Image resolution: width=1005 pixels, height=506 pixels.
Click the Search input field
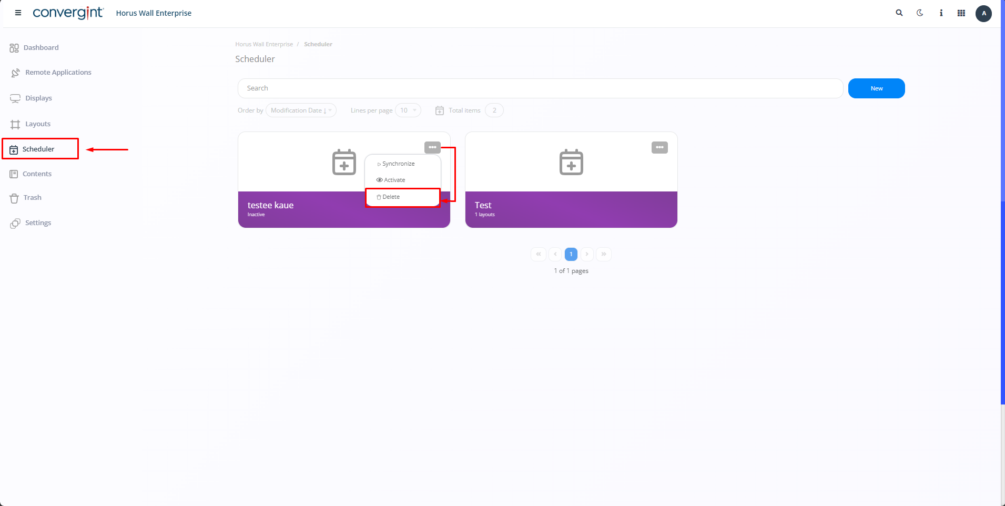[x=540, y=88]
